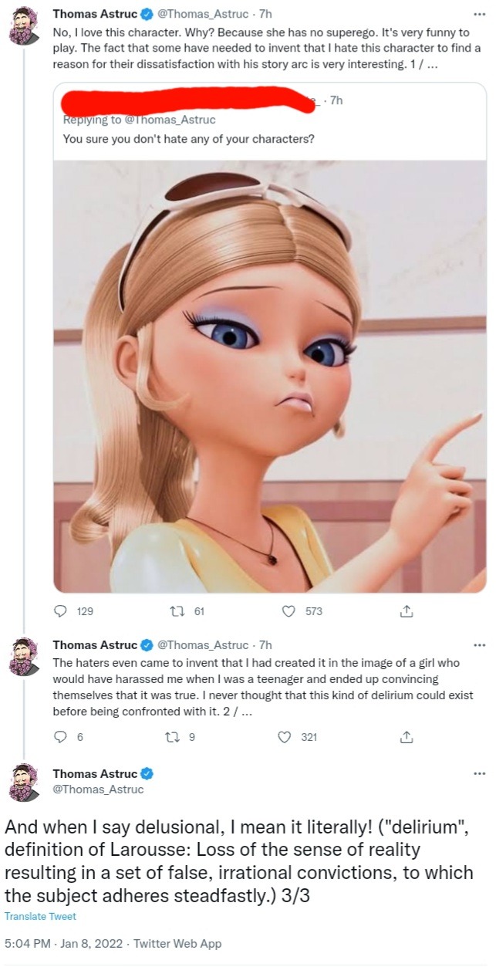Open the more-options menu on the 3/3 tweet
Viewport: 496px width, 967px height.
click(x=479, y=773)
